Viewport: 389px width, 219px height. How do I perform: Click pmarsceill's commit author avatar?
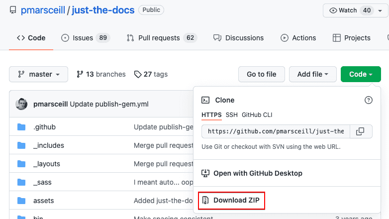[x=21, y=104]
